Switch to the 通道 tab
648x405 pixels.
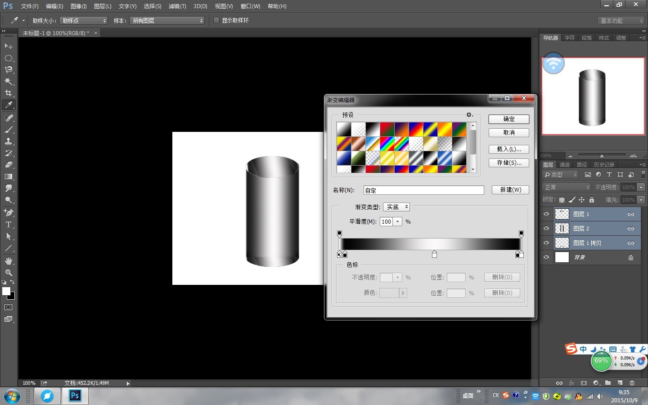(x=565, y=165)
